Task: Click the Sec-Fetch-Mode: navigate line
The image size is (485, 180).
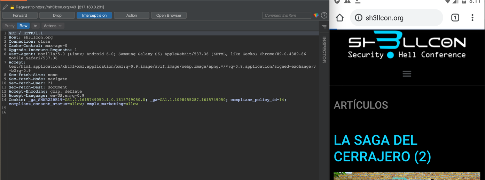Action: point(38,79)
